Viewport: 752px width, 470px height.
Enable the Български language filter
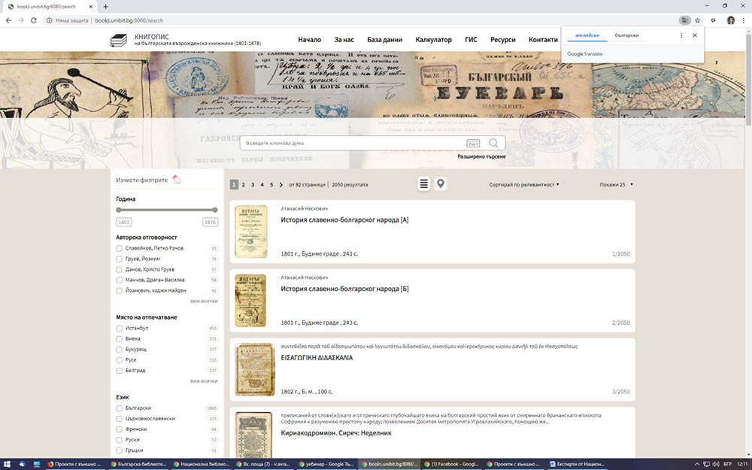coord(119,408)
